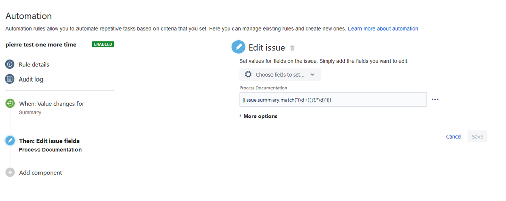Click the Rule details info icon
506x201 pixels.
[x=10, y=64]
